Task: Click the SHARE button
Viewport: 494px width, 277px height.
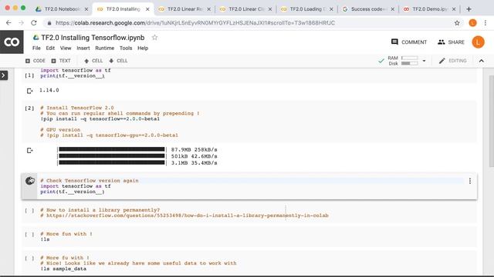Action: (451, 42)
